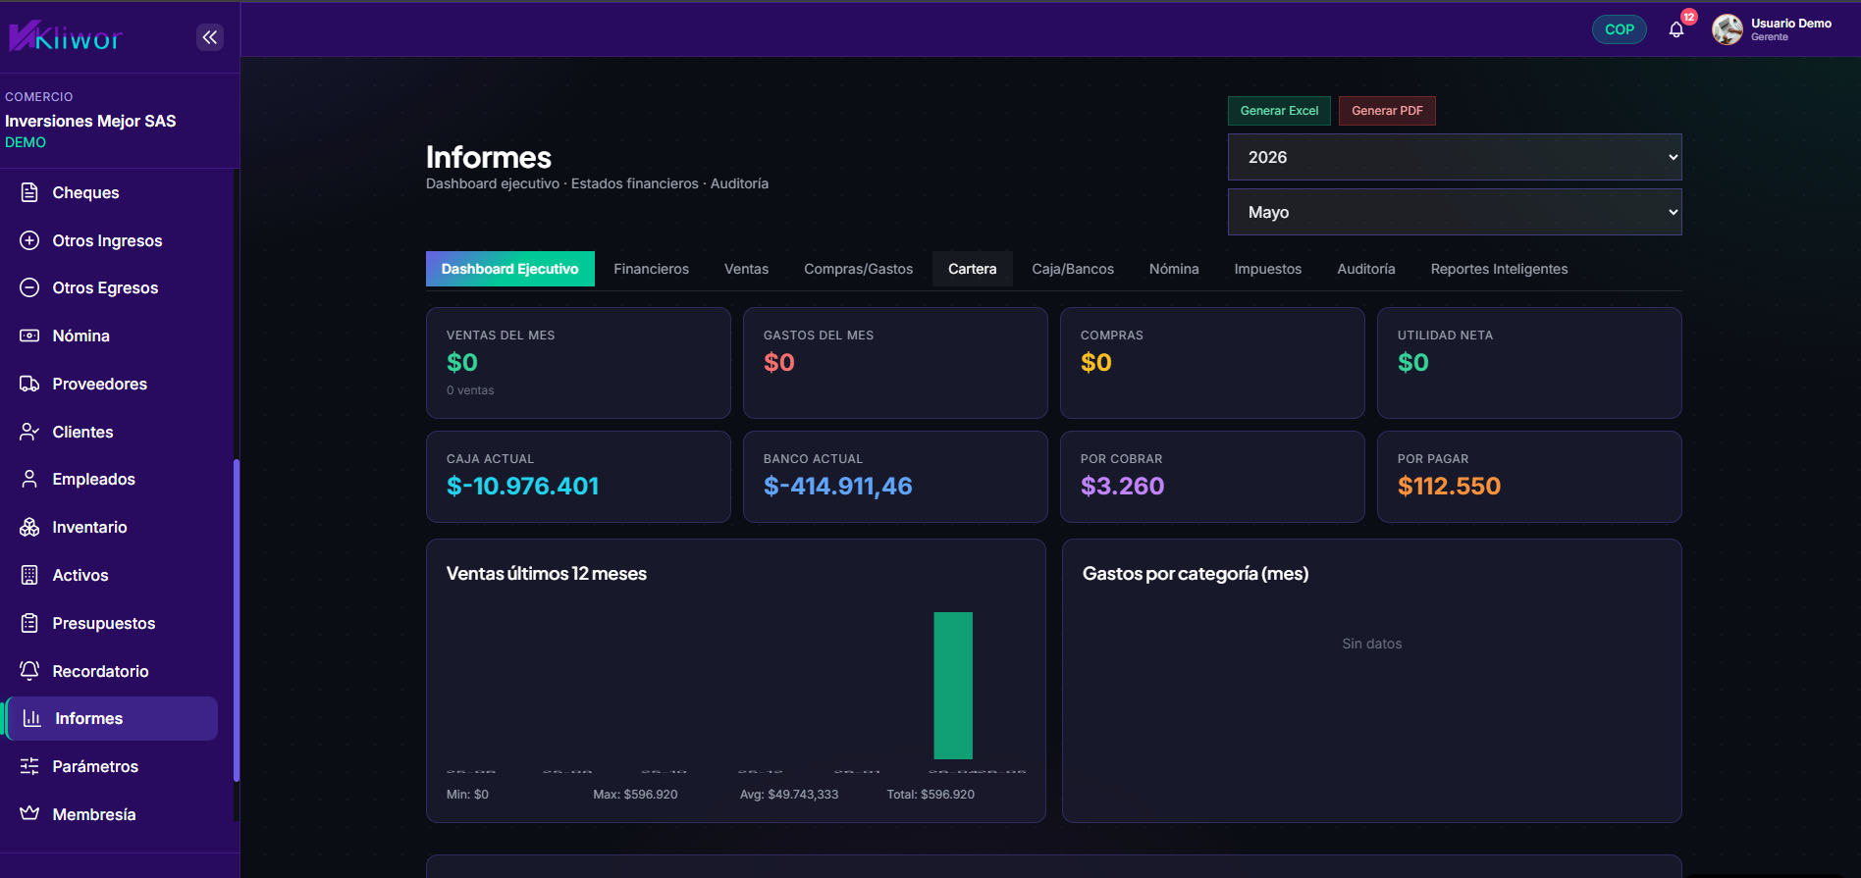The width and height of the screenshot is (1861, 878).
Task: Click the green sales bar in chart
Action: (953, 686)
